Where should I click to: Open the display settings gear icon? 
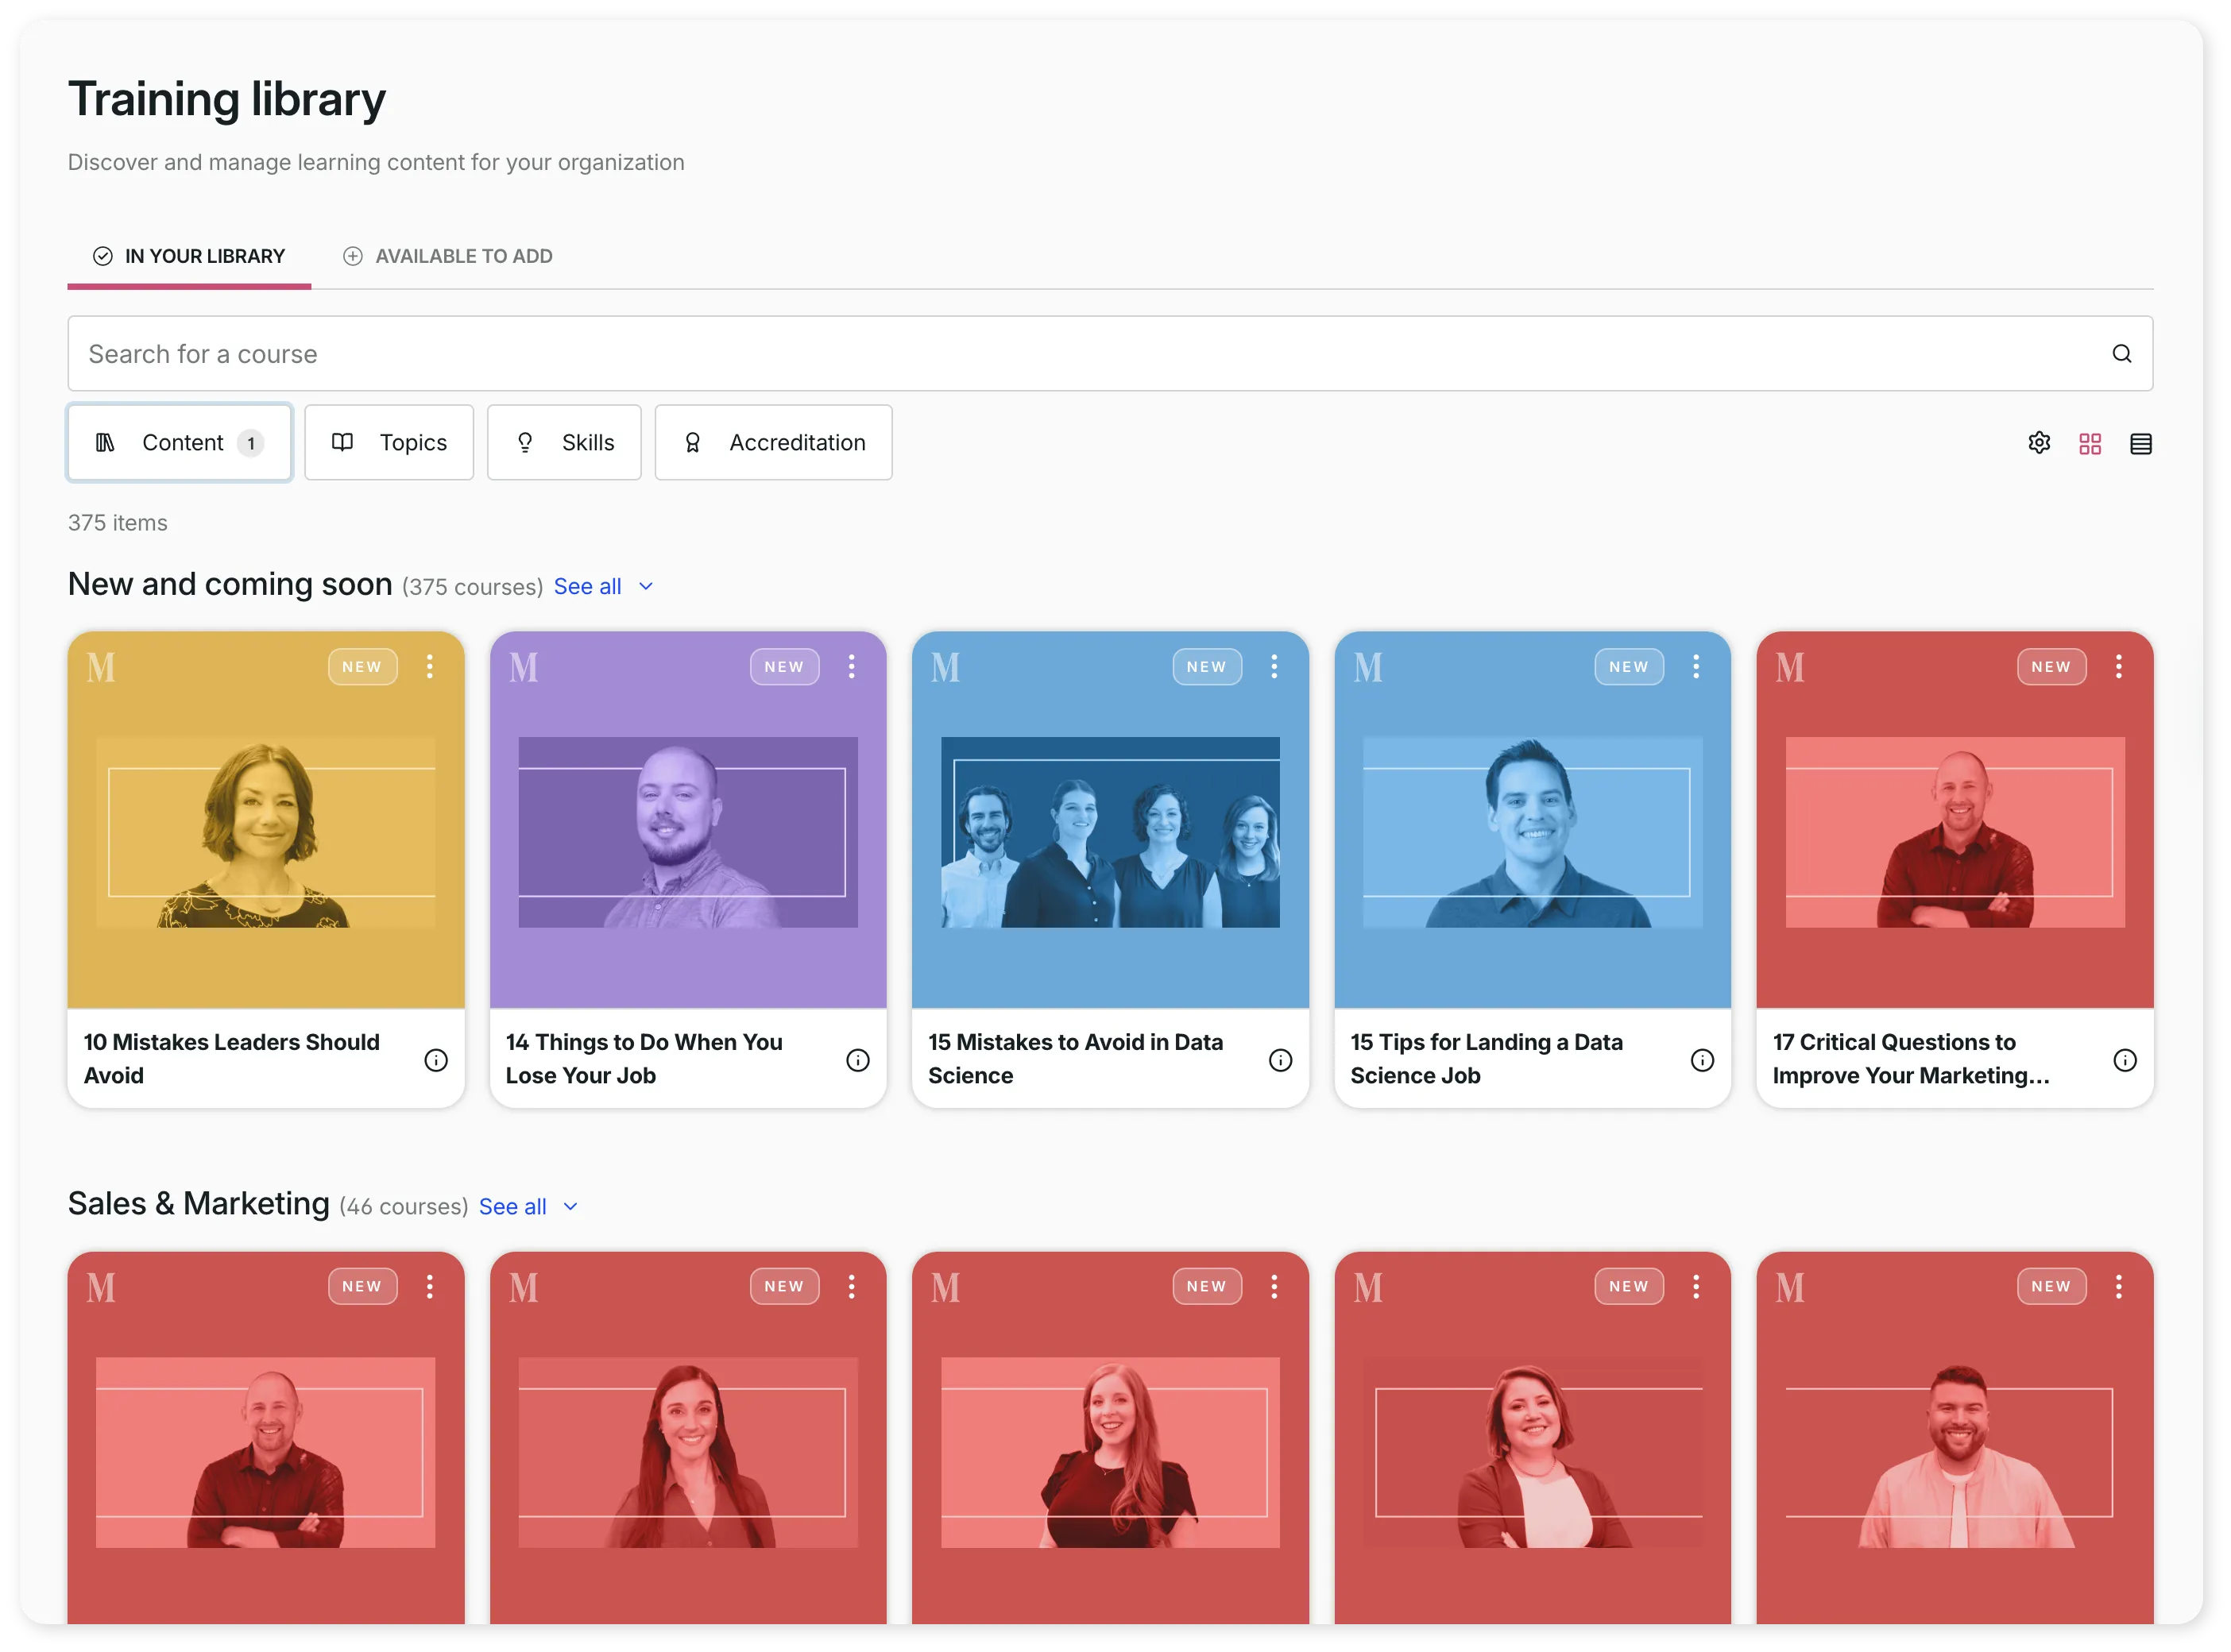2040,442
